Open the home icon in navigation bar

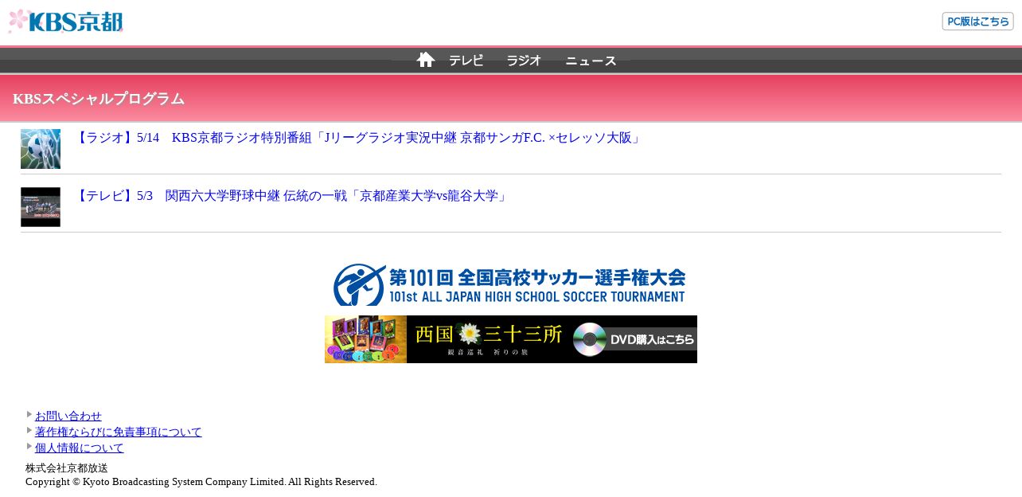pyautogui.click(x=426, y=60)
